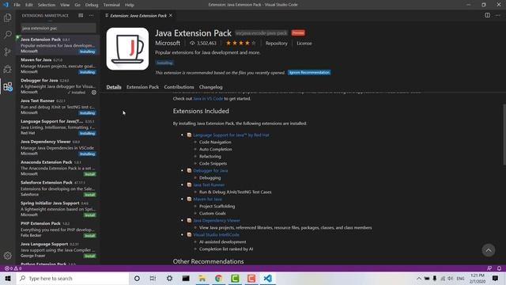The image size is (506, 285).
Task: Open the Debugger for Java link
Action: click(210, 171)
